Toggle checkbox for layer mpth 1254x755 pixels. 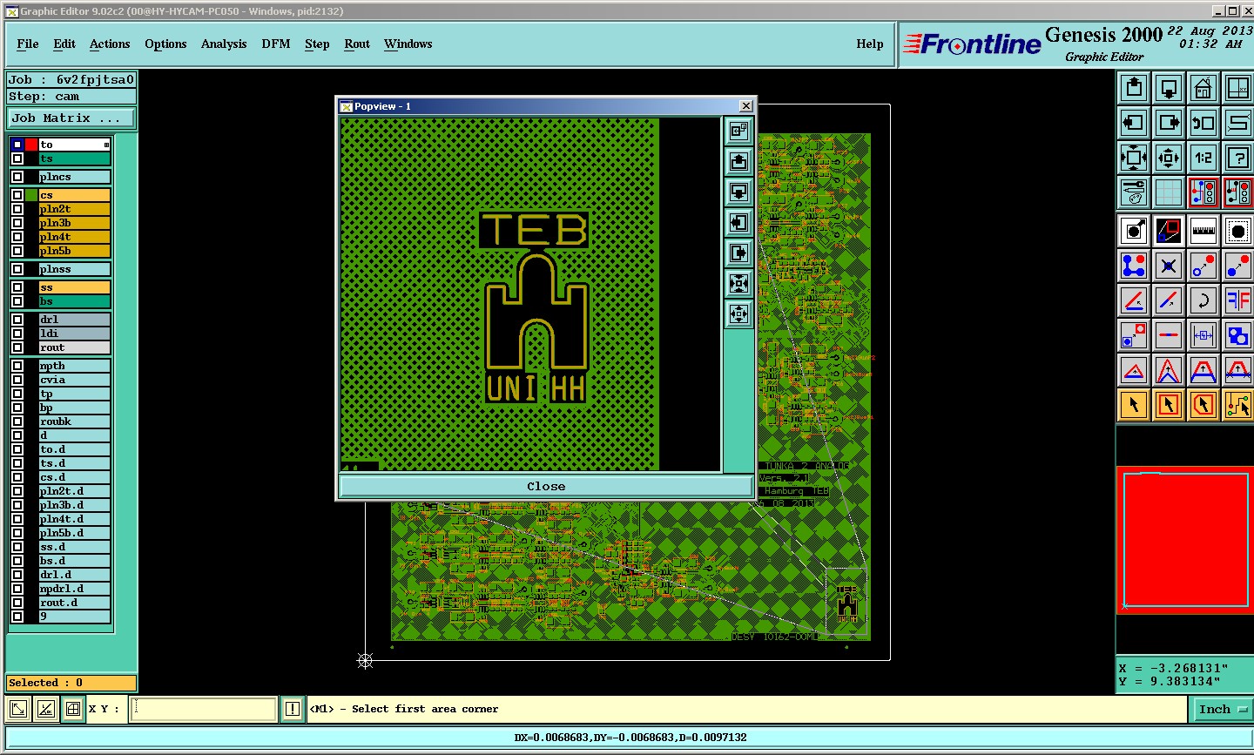click(17, 366)
